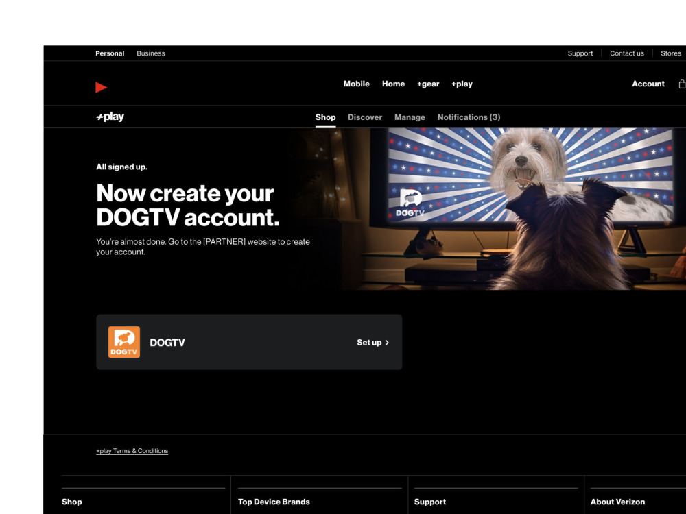Screen dimensions: 686x514
Task: Select the Personal tab
Action: pos(110,53)
